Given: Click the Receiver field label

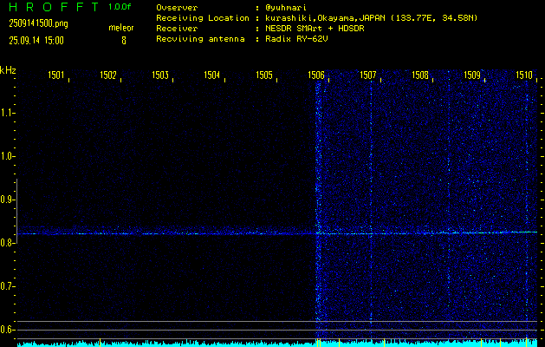Looking at the screenshot, I should (177, 29).
